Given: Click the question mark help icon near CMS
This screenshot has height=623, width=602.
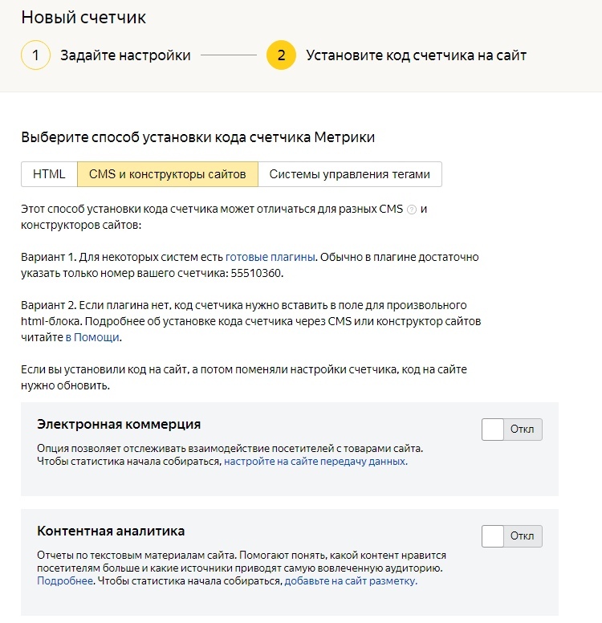Looking at the screenshot, I should pyautogui.click(x=412, y=210).
